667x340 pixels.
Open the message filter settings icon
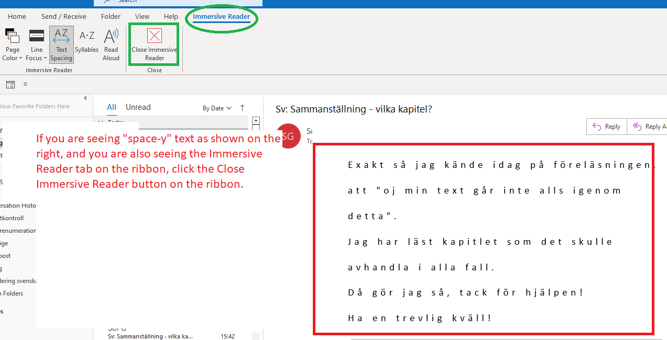coord(25,84)
